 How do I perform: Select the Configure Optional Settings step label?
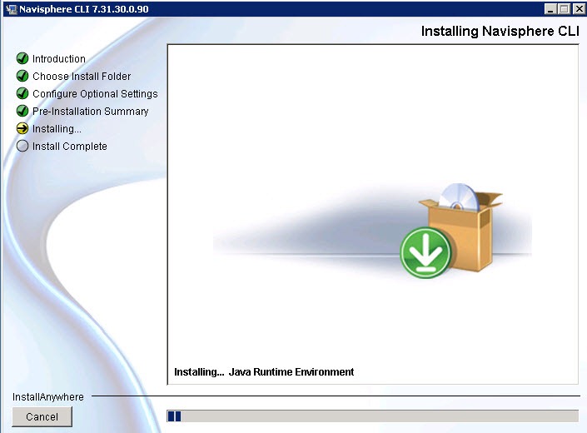pyautogui.click(x=95, y=94)
